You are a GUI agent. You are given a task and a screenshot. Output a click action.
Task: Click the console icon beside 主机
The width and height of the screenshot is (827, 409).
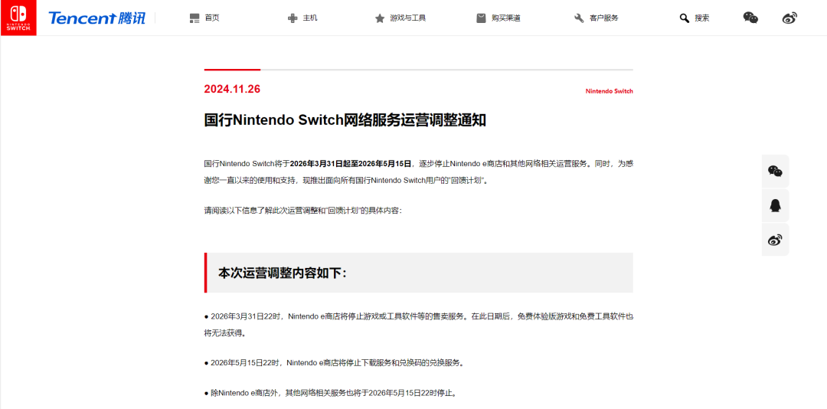293,18
